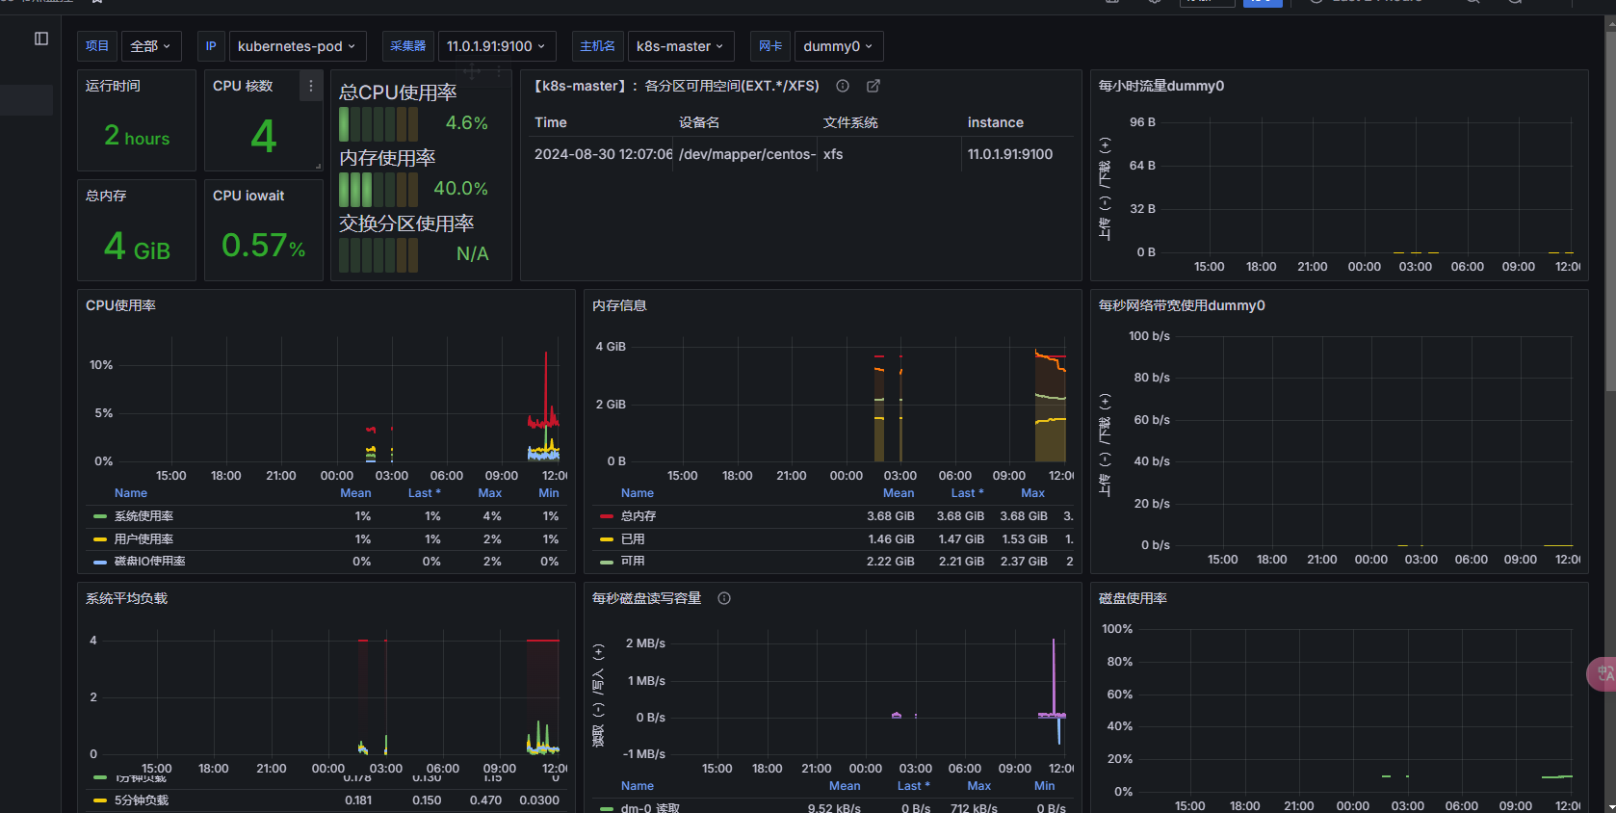Open the dummy0 network card dropdown
Viewport: 1616px width, 813px height.
pyautogui.click(x=838, y=46)
